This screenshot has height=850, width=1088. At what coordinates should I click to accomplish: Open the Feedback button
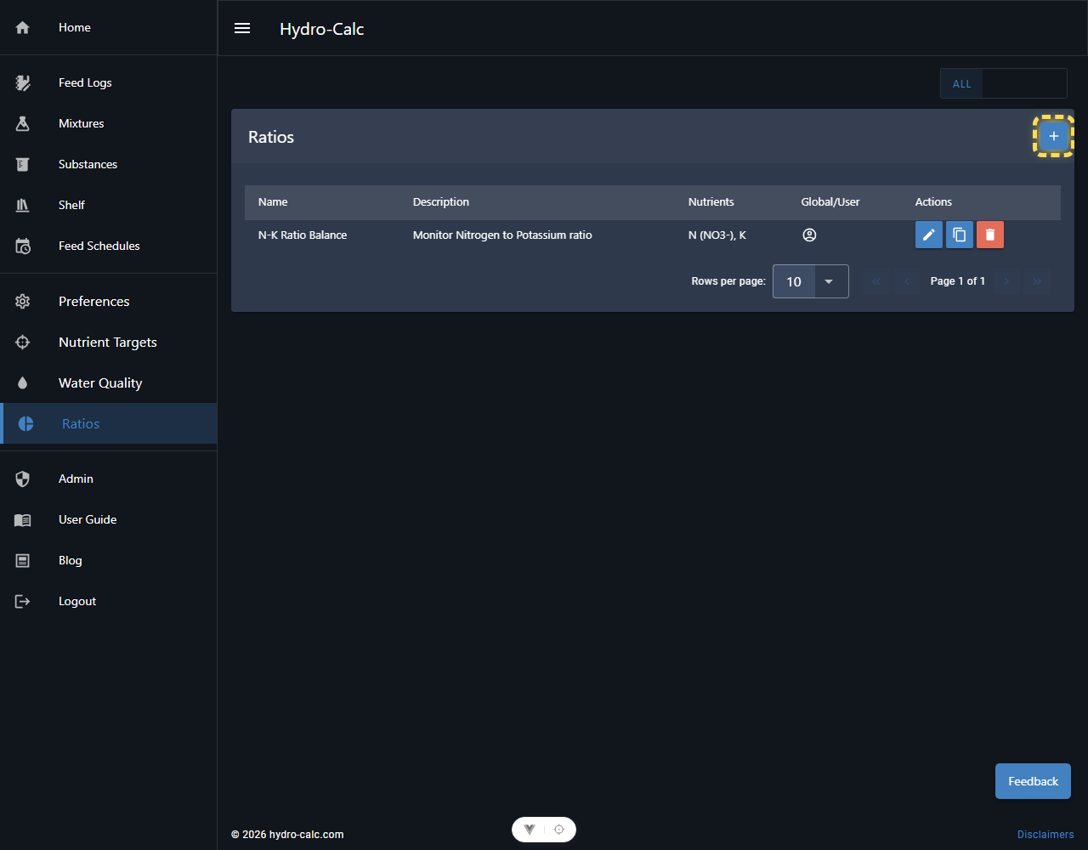pos(1033,781)
